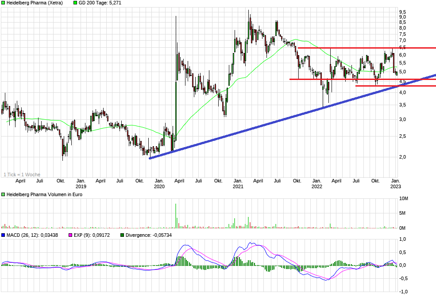Click the Heidelberg Pharma (Xetra) legend swatch
436x296 pixels.
[3, 3]
